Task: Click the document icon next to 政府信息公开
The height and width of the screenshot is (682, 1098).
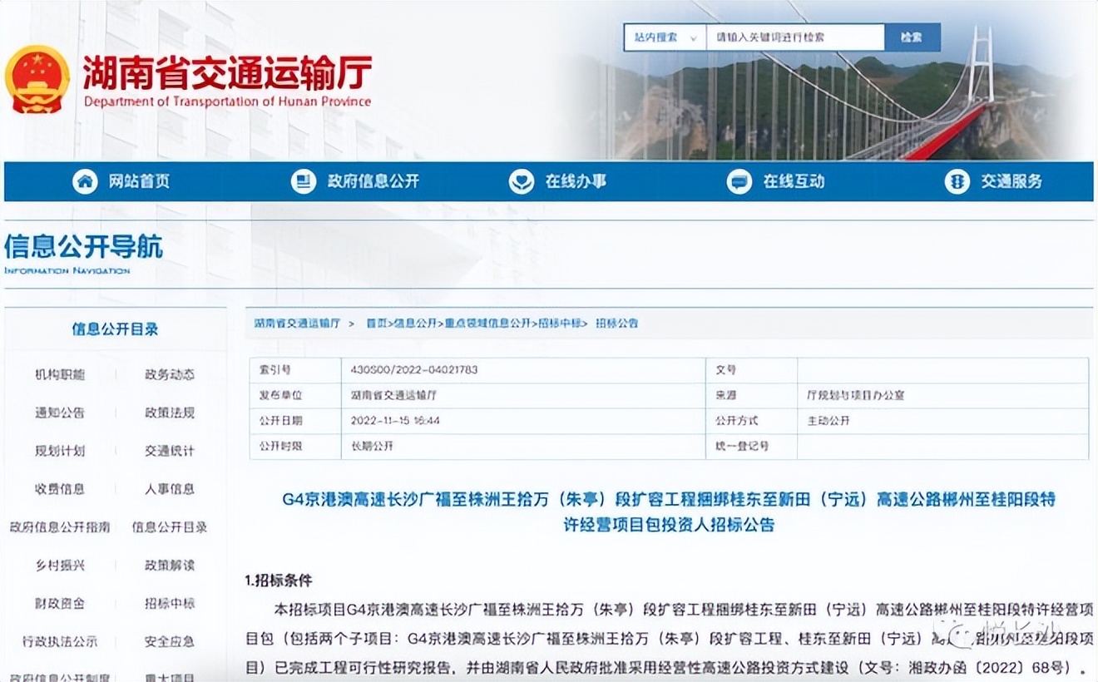Action: pos(302,180)
